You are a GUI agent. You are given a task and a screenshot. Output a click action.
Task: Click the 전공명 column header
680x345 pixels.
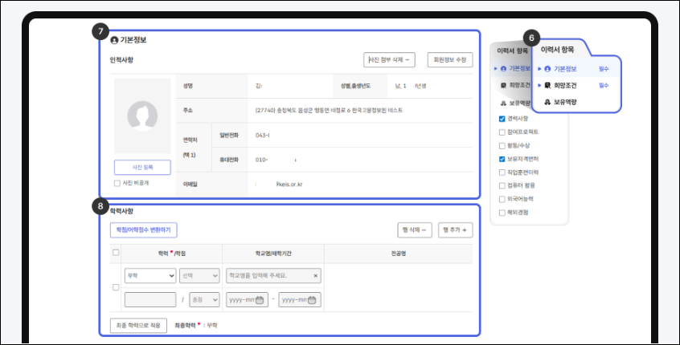click(398, 254)
